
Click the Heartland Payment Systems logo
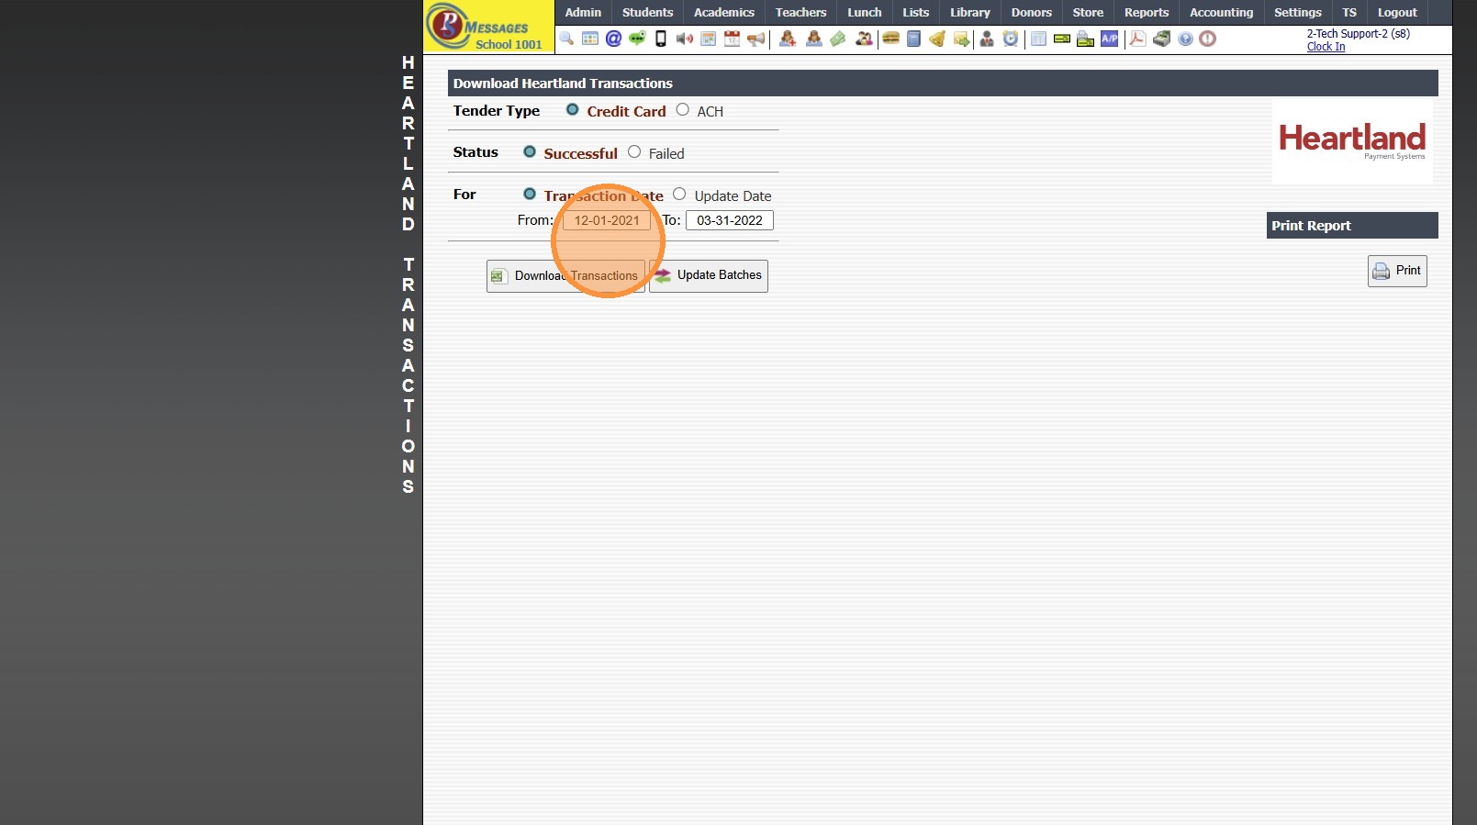[x=1352, y=141]
